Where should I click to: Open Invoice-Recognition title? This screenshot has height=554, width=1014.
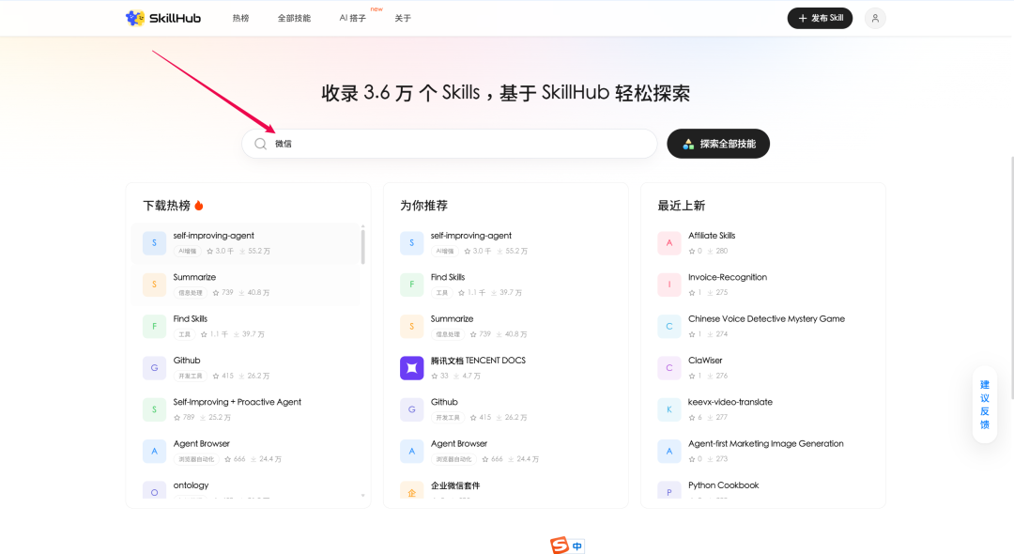[728, 277]
